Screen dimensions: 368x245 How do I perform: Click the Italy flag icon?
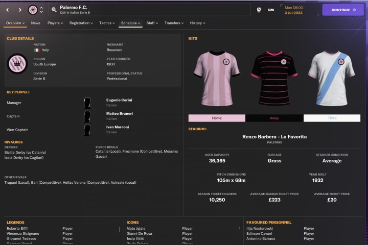37,50
